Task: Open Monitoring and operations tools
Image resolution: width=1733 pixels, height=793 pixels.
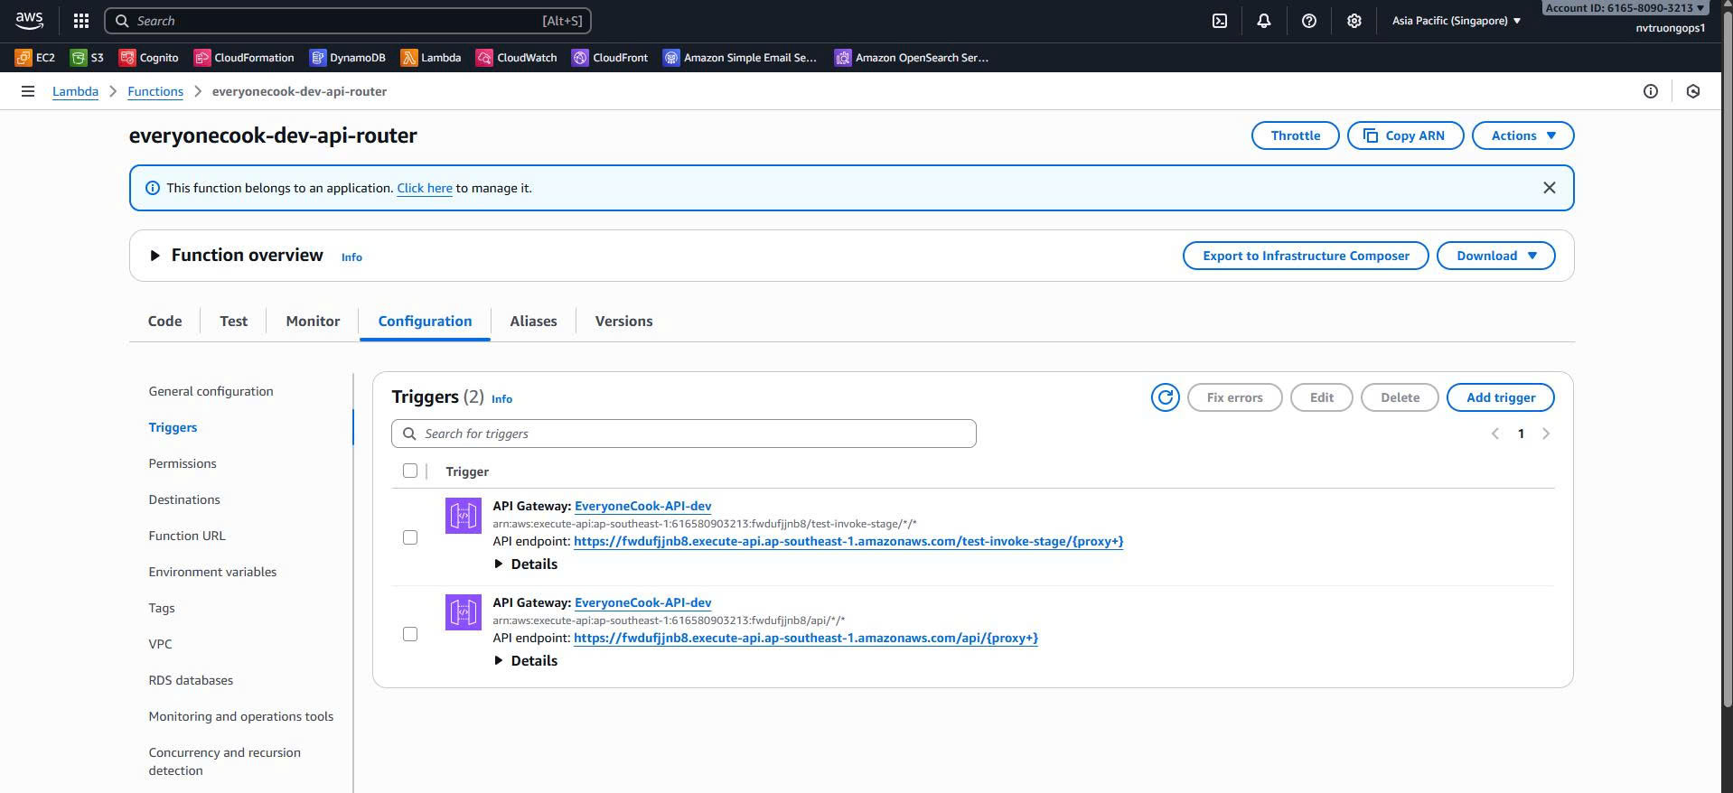Action: 240,716
